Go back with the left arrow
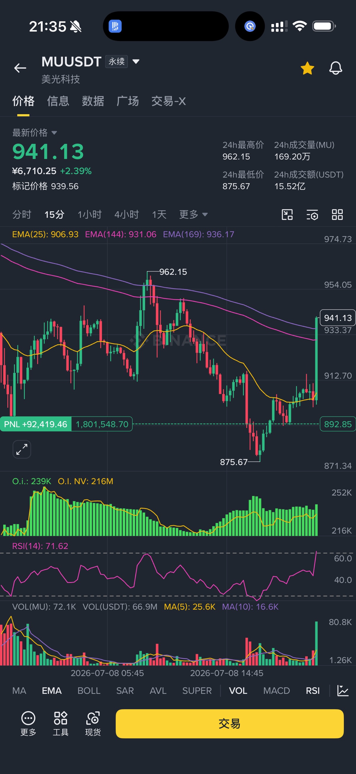Image resolution: width=356 pixels, height=774 pixels. pyautogui.click(x=20, y=68)
